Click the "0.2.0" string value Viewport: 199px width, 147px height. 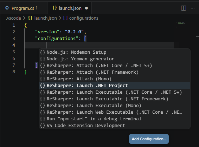tap(74, 32)
